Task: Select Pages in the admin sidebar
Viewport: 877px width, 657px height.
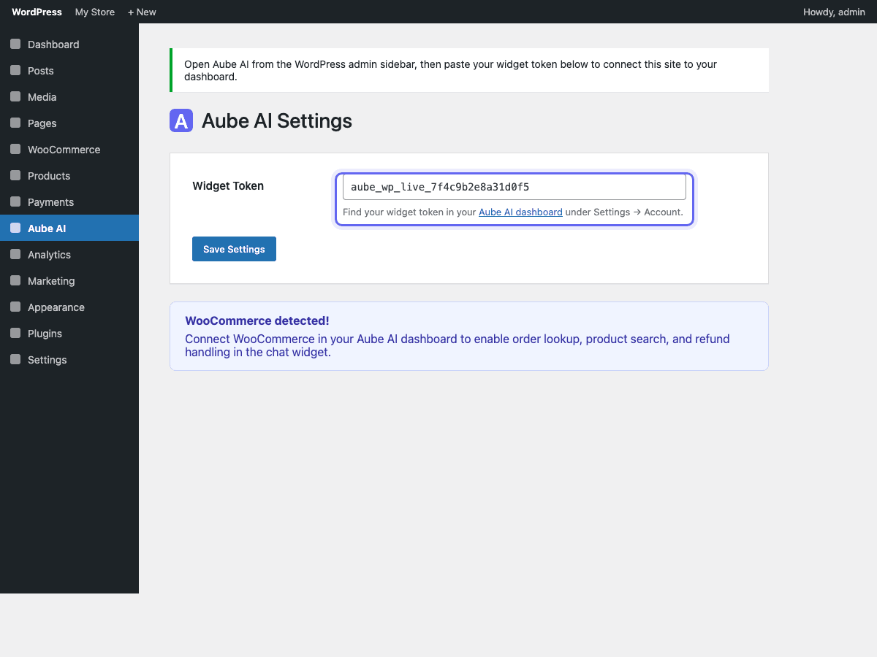Action: pos(69,123)
